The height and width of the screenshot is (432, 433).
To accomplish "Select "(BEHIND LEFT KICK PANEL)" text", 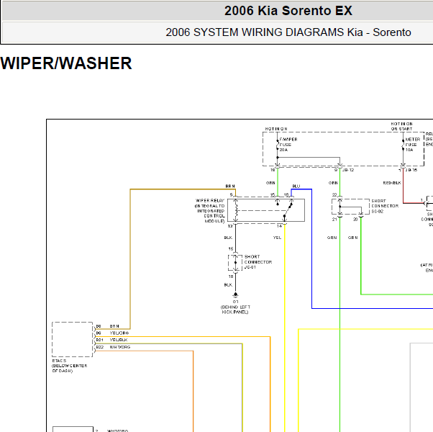I will tap(235, 310).
